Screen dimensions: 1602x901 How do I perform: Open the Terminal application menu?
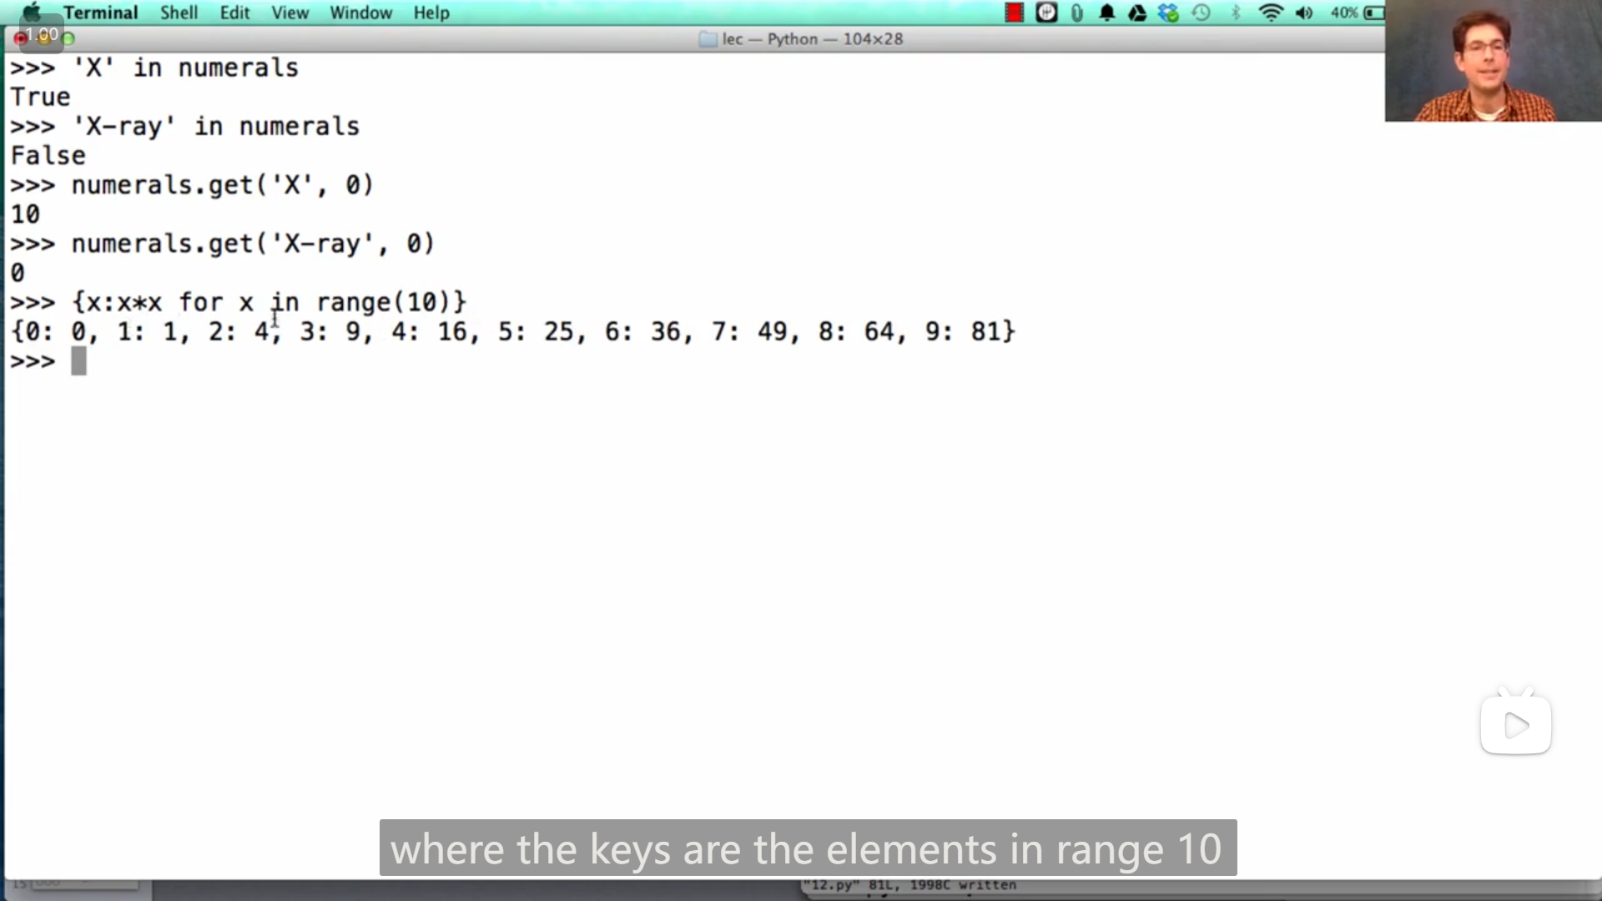click(100, 13)
